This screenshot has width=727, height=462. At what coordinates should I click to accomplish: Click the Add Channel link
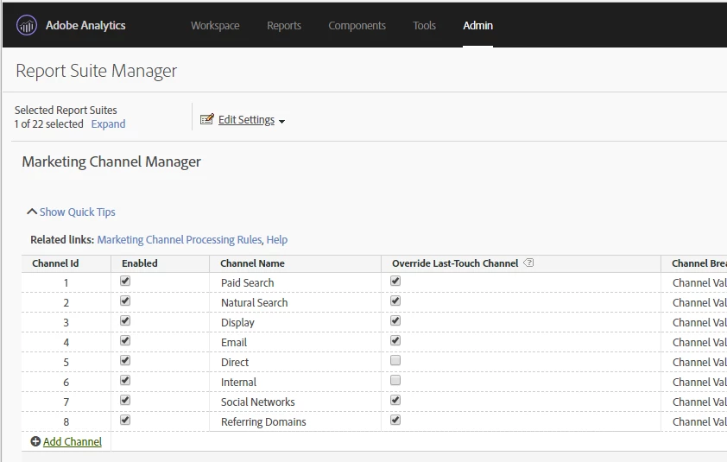pyautogui.click(x=73, y=441)
